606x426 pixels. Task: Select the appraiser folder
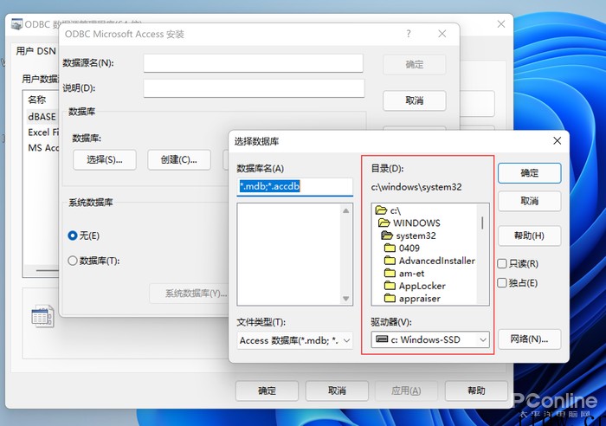click(x=412, y=299)
